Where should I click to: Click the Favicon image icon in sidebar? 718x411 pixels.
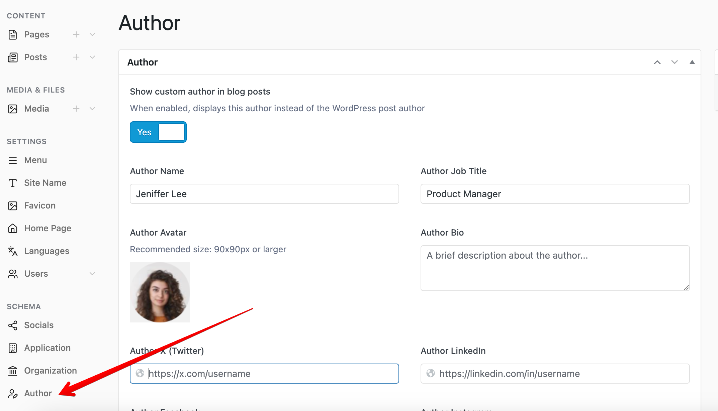pos(13,205)
